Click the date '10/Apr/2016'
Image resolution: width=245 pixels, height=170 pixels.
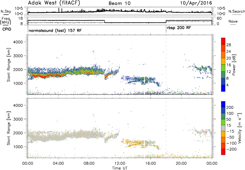(x=196, y=3)
